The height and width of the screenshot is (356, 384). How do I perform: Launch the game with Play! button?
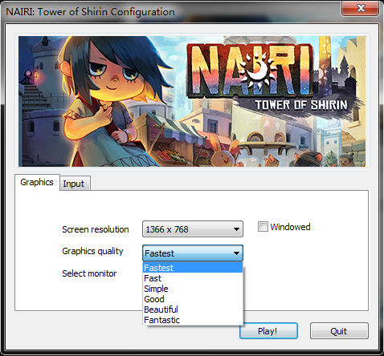click(x=268, y=331)
